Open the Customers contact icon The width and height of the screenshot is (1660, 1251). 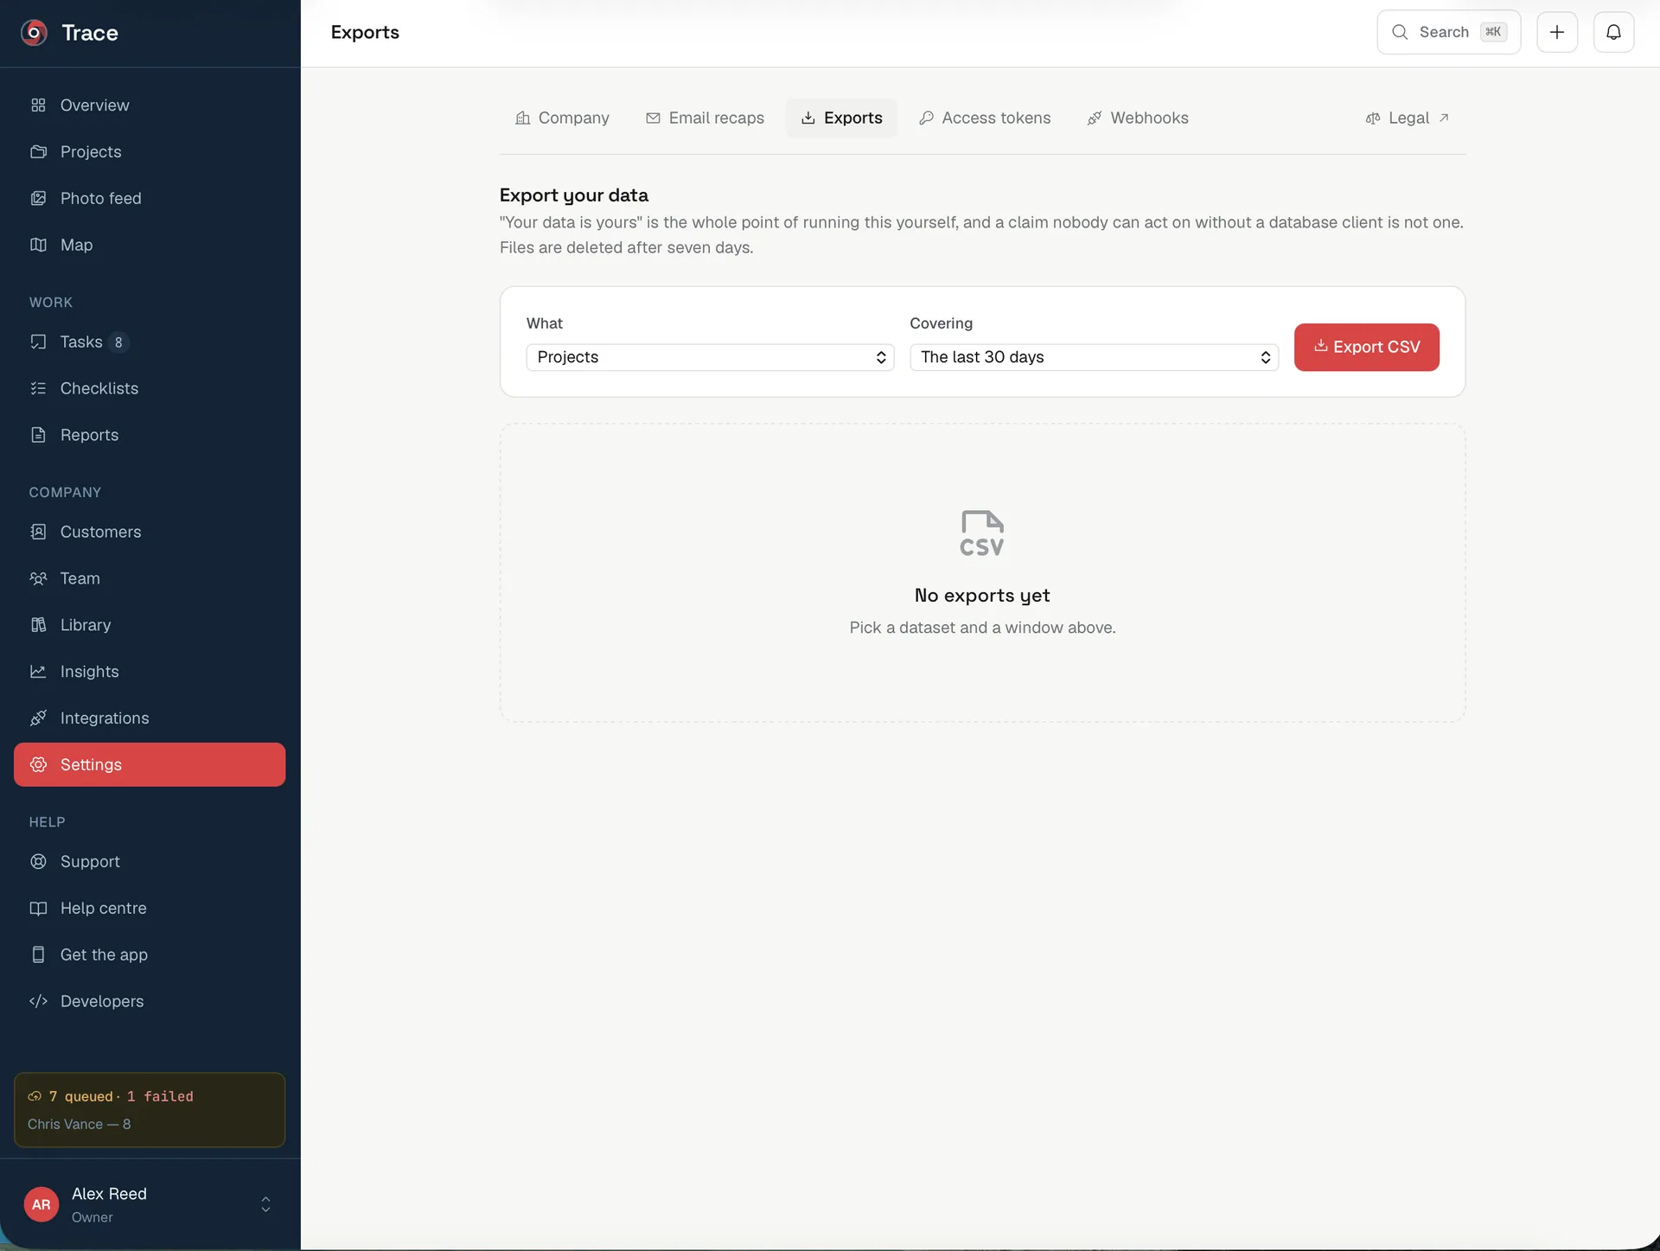[38, 533]
